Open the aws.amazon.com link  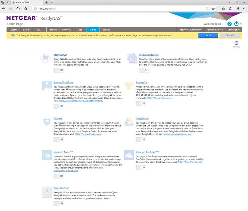(159, 98)
